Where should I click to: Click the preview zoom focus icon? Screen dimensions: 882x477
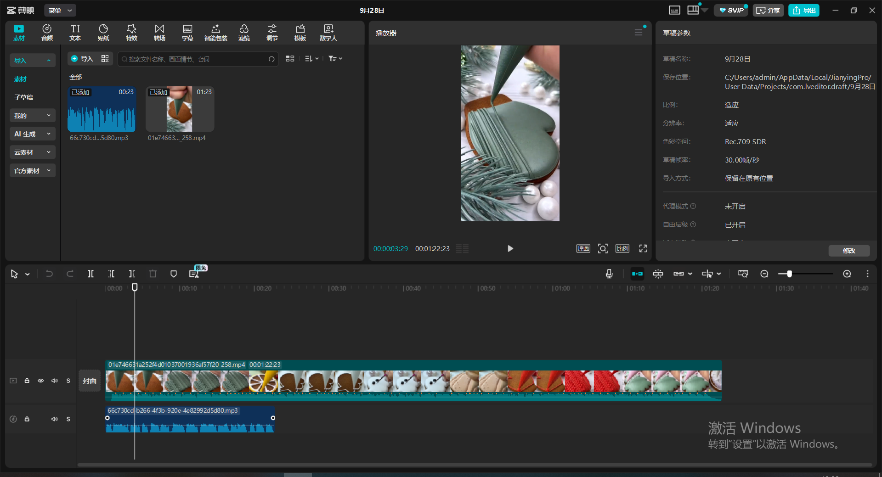tap(603, 248)
